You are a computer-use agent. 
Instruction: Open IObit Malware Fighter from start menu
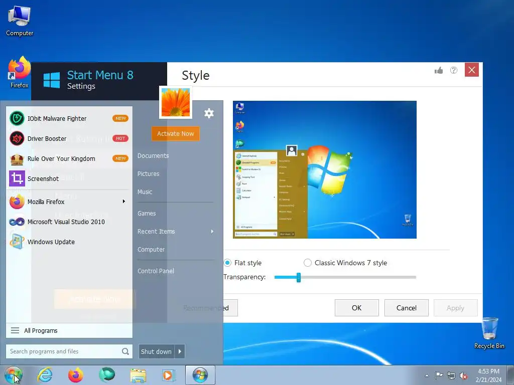tap(69, 118)
